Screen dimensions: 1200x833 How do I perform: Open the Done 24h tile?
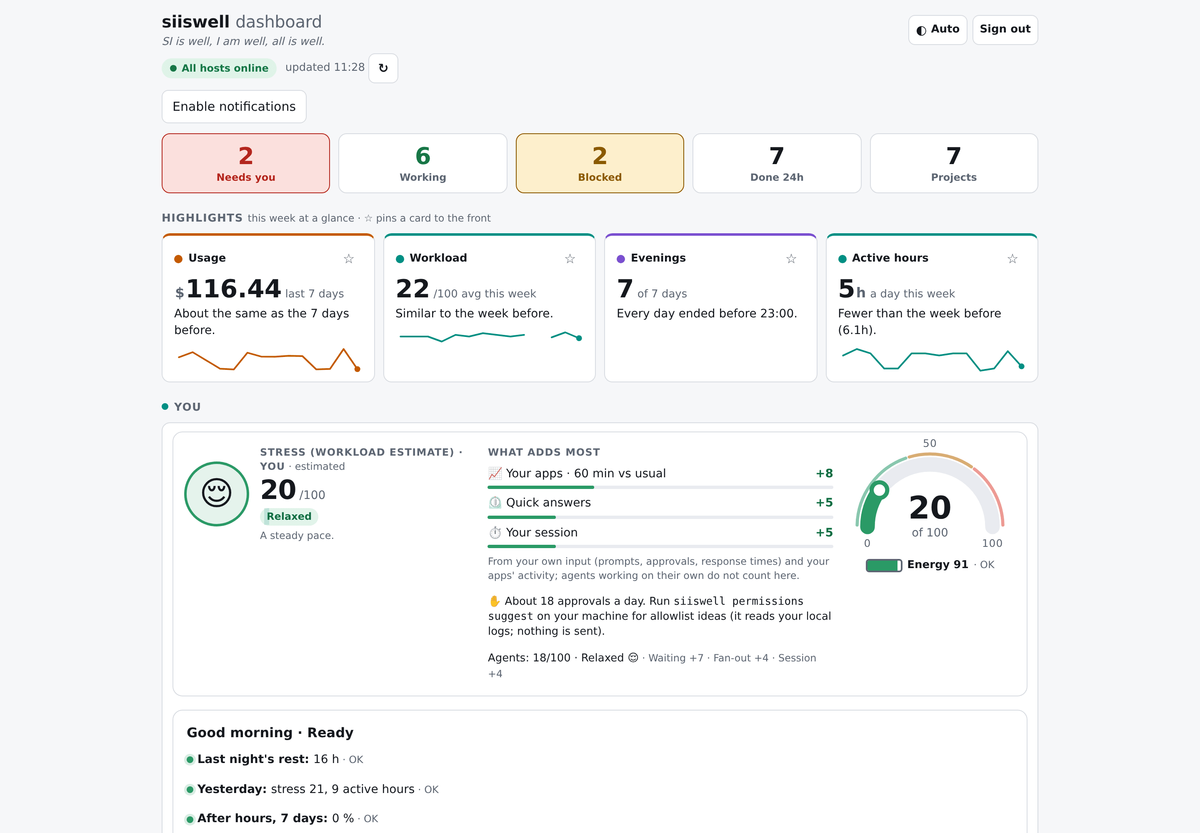[777, 163]
